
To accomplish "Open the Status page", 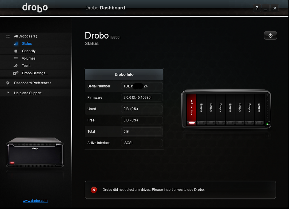I will (x=36, y=44).
